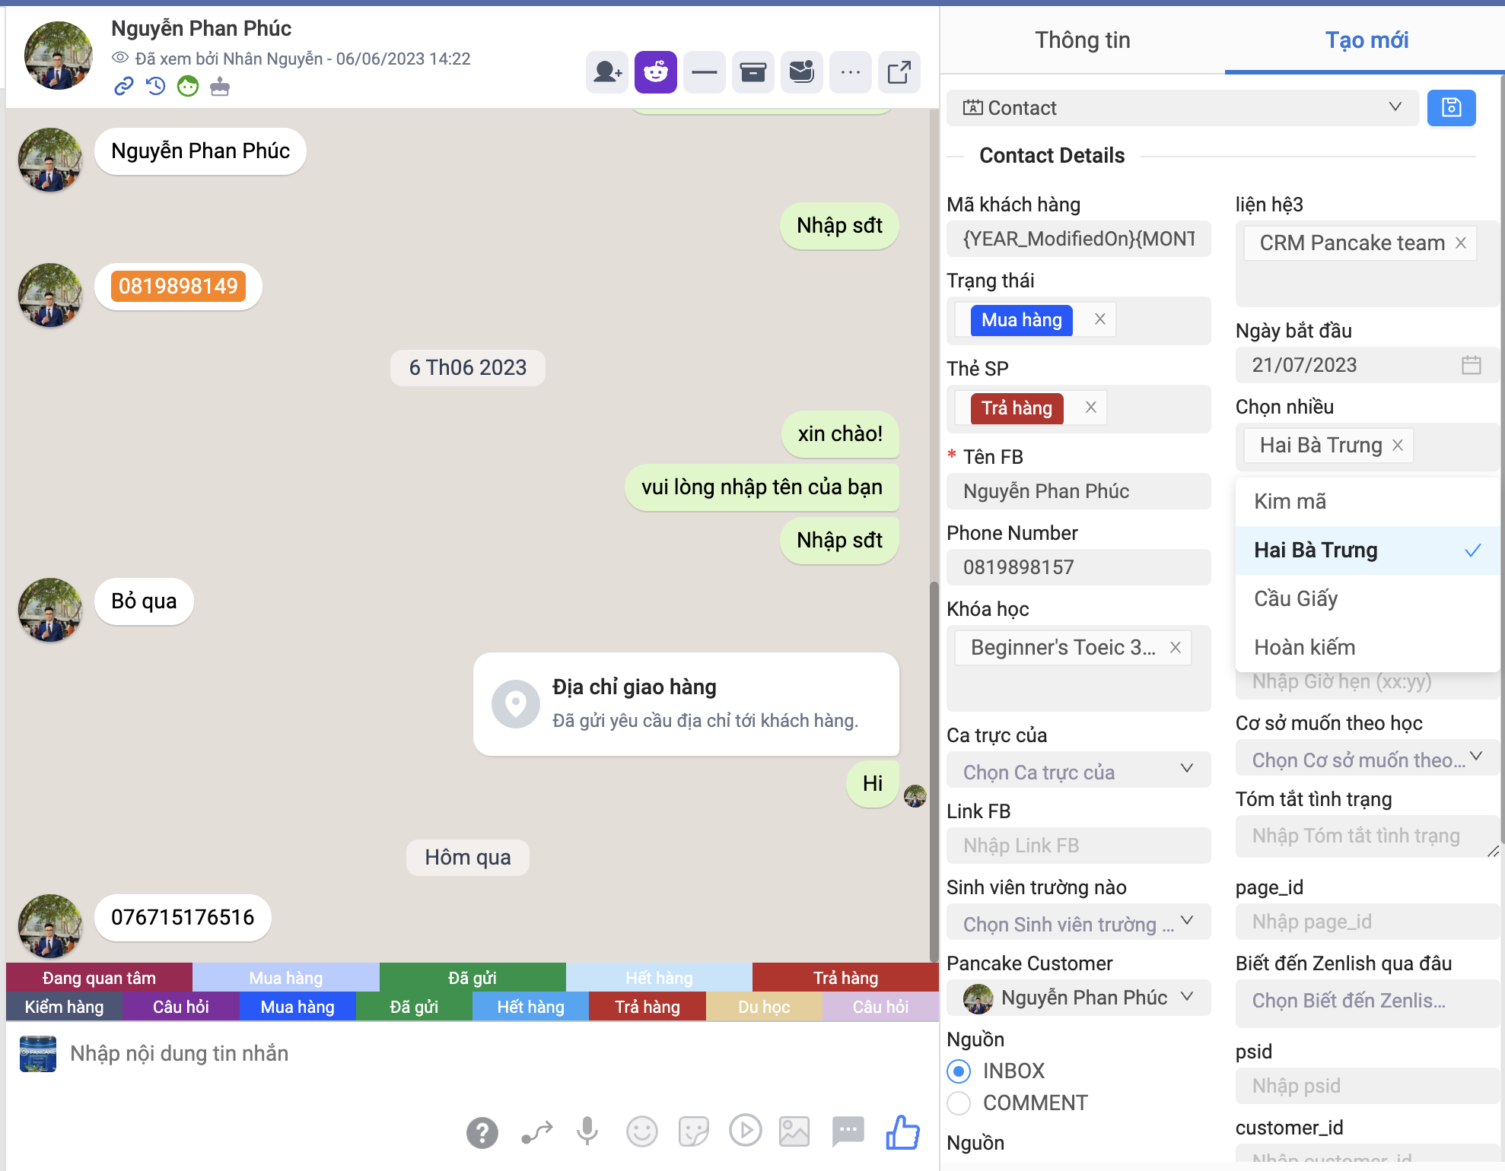Open the Chọn Ca trực của dropdown
Screen dimensions: 1505x1171
pos(1077,772)
